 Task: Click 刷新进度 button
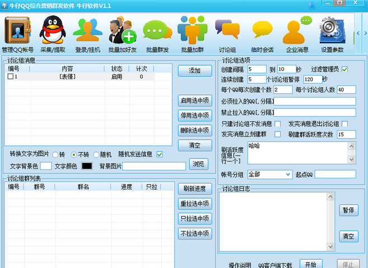coord(195,189)
